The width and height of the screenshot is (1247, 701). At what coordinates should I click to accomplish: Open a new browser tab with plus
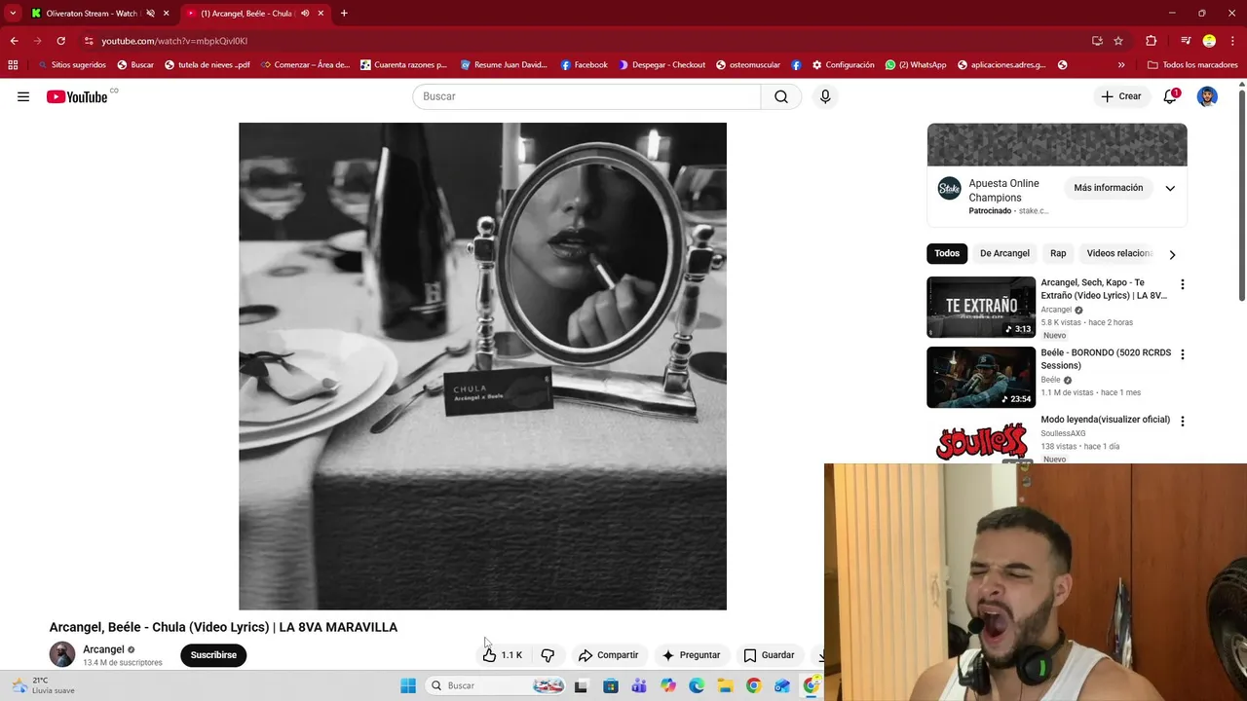pos(344,14)
